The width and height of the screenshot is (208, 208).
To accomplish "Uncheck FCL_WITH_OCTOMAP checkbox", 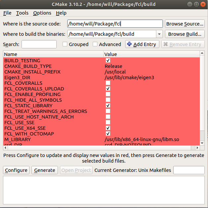I will pos(108,133).
